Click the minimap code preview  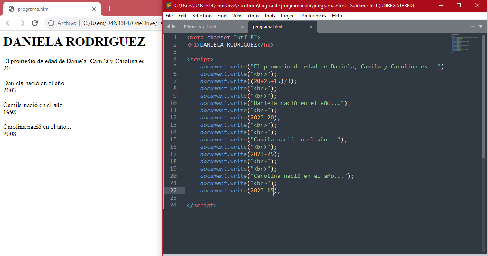(465, 43)
